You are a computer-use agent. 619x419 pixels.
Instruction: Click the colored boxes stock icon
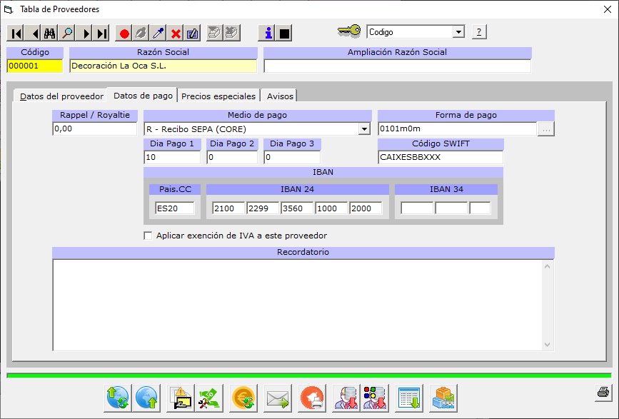[443, 398]
